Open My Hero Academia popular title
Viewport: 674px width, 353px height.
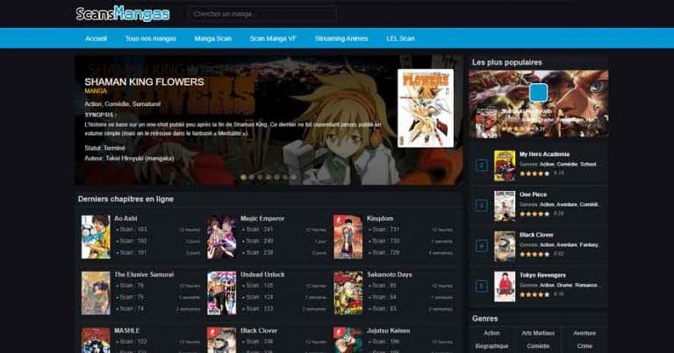pyautogui.click(x=544, y=154)
